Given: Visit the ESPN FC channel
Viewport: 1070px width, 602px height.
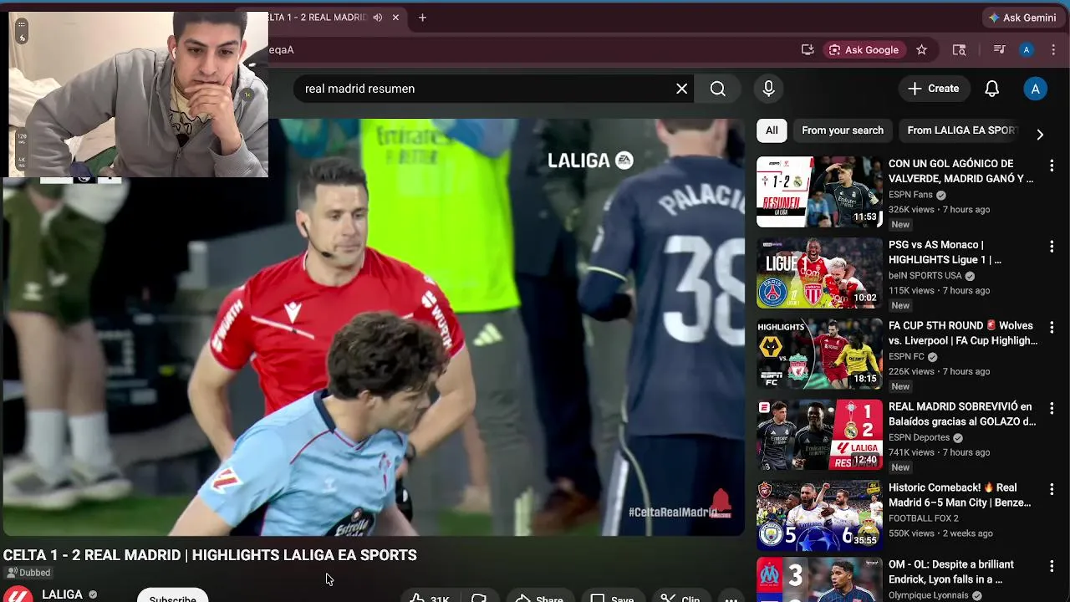Looking at the screenshot, I should tap(906, 357).
